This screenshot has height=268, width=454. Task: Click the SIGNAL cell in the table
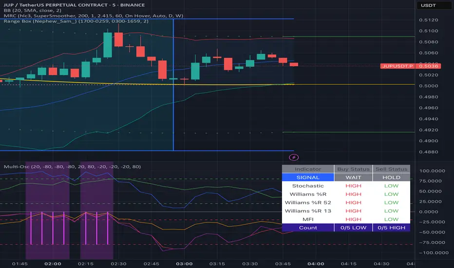point(308,177)
